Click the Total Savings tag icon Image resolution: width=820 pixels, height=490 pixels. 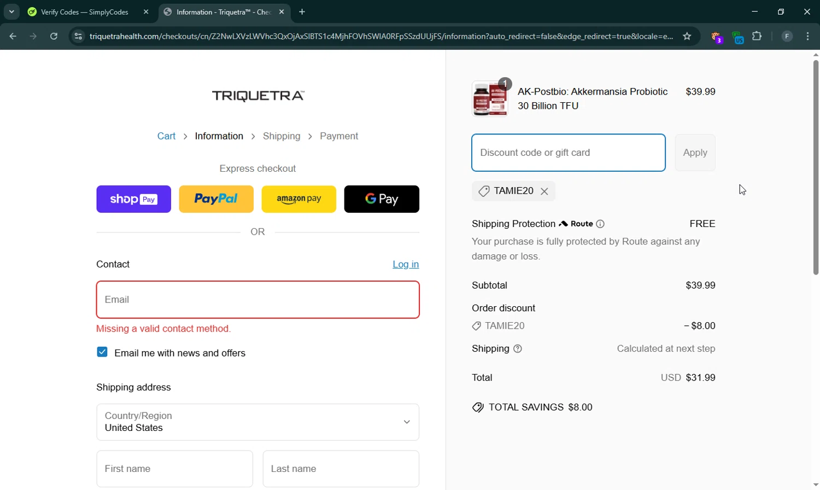click(478, 407)
